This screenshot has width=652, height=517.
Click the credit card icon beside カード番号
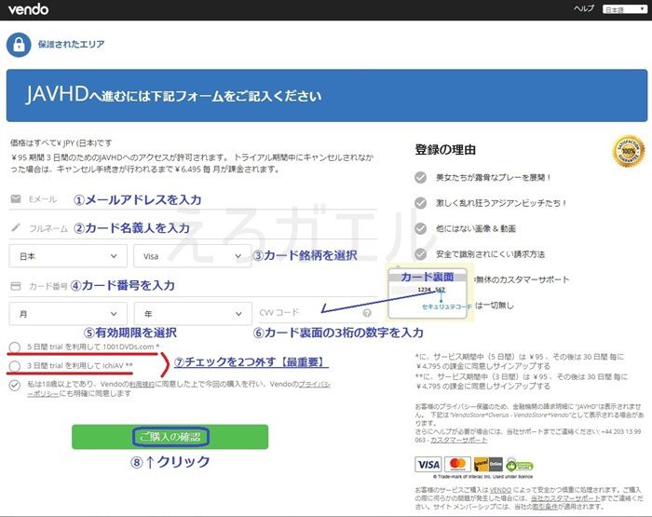pos(16,286)
